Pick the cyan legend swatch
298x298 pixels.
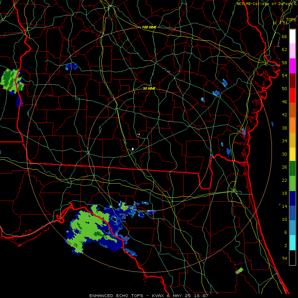point(292,243)
